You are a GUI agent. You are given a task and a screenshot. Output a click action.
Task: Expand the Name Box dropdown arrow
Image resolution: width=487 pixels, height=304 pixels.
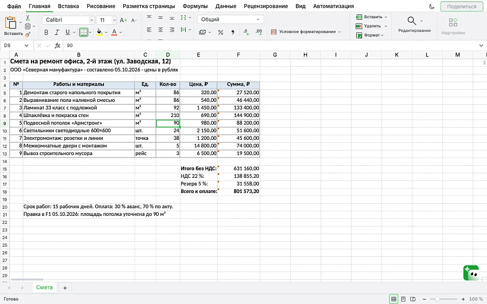[x=26, y=46]
